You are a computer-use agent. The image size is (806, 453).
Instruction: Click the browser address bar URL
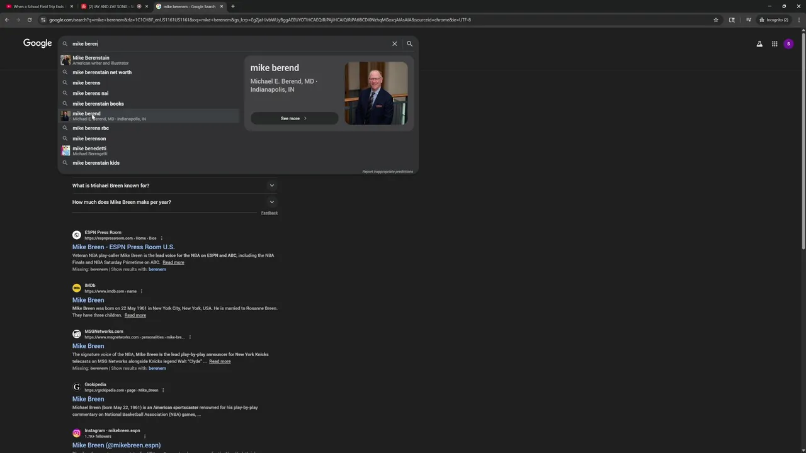click(260, 20)
